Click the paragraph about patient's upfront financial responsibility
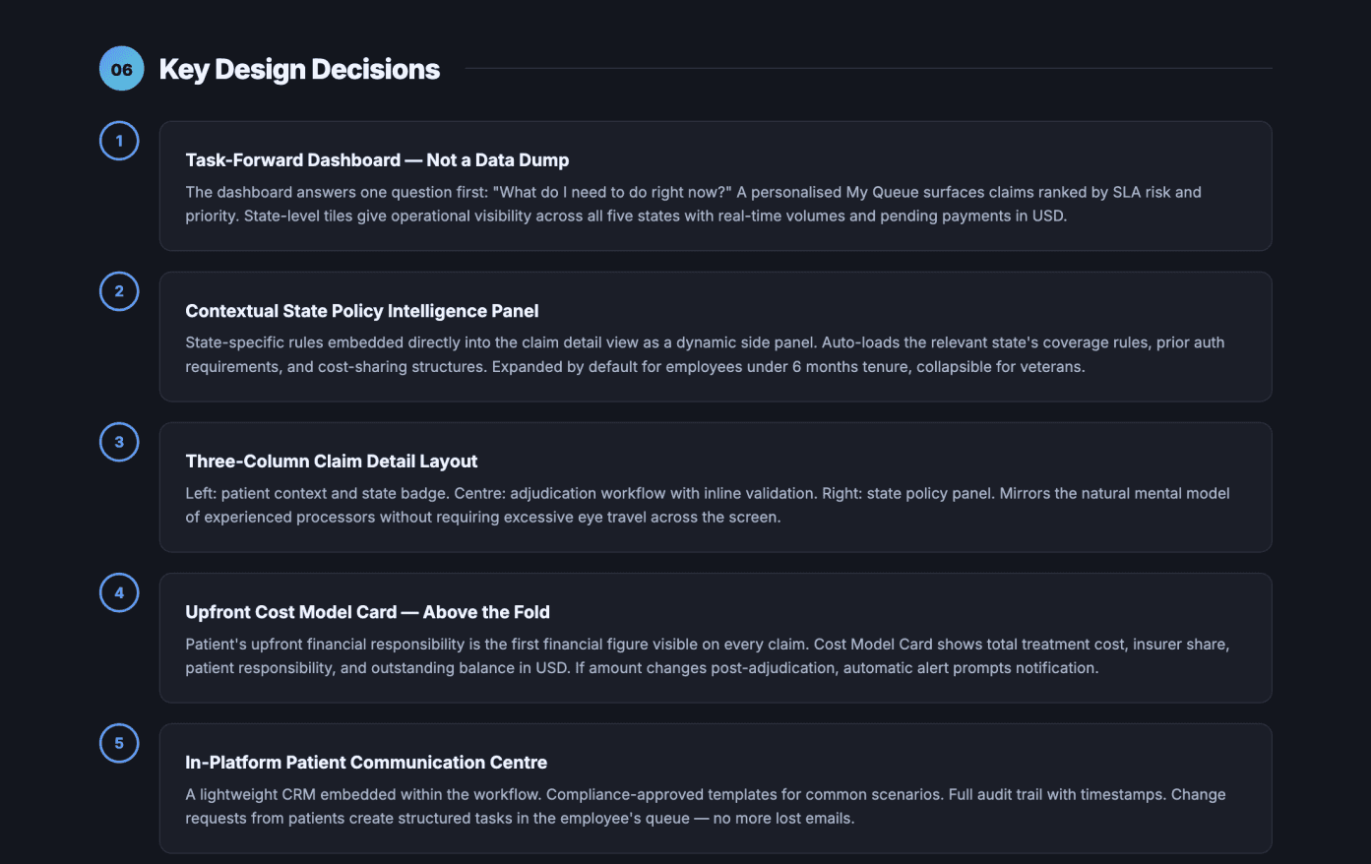 coord(707,655)
